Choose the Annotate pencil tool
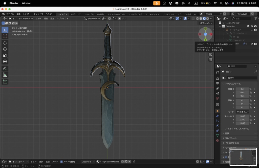 [5, 69]
